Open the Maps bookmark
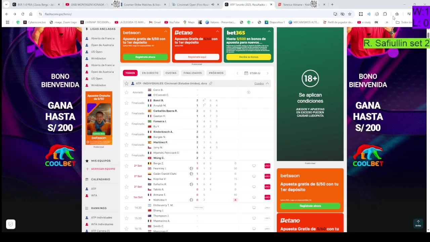430x242 pixels. pyautogui.click(x=189, y=22)
